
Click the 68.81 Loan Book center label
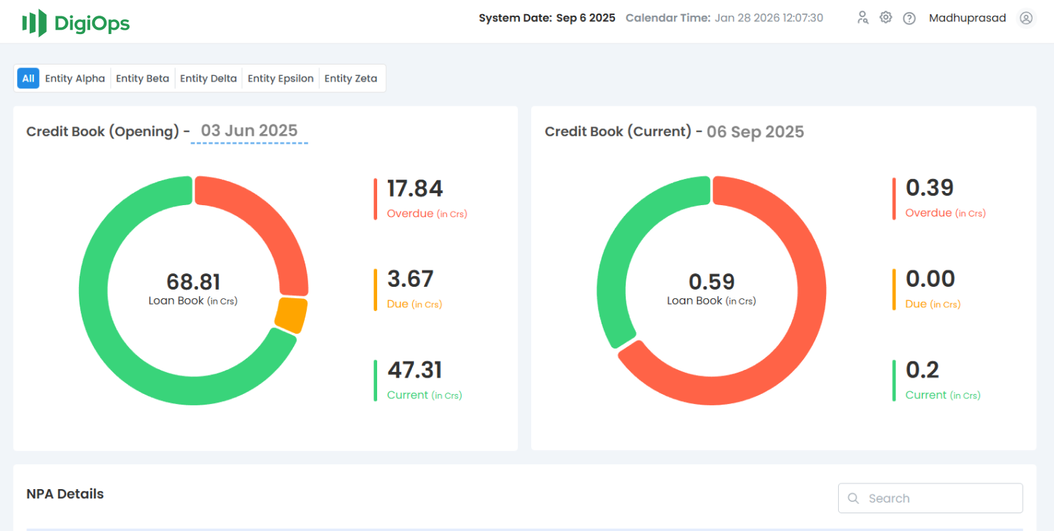[193, 282]
